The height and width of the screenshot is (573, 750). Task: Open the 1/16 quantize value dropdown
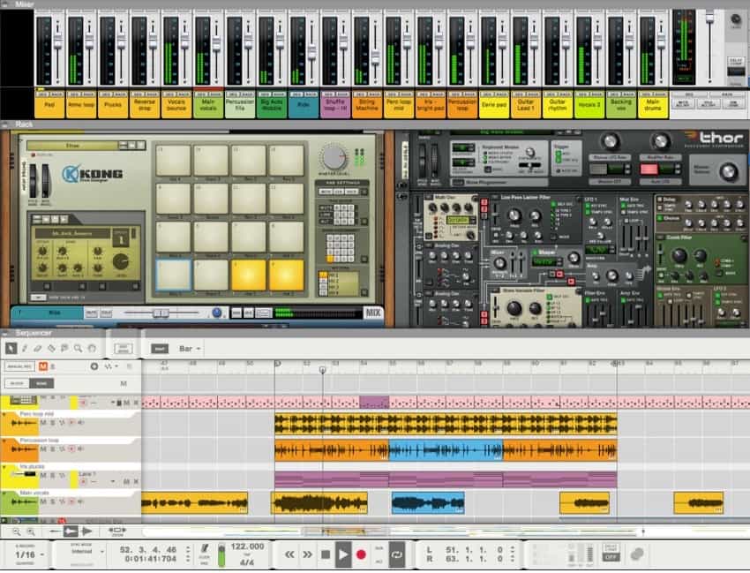[x=29, y=554]
